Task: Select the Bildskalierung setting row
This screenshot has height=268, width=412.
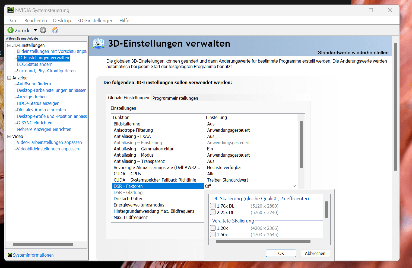Action: pyautogui.click(x=205, y=124)
